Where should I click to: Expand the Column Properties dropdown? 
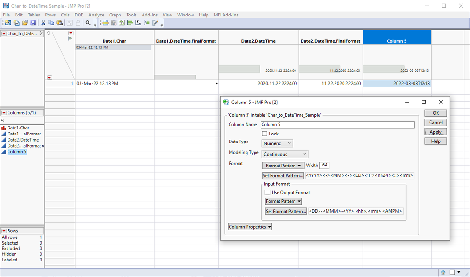[x=250, y=227]
